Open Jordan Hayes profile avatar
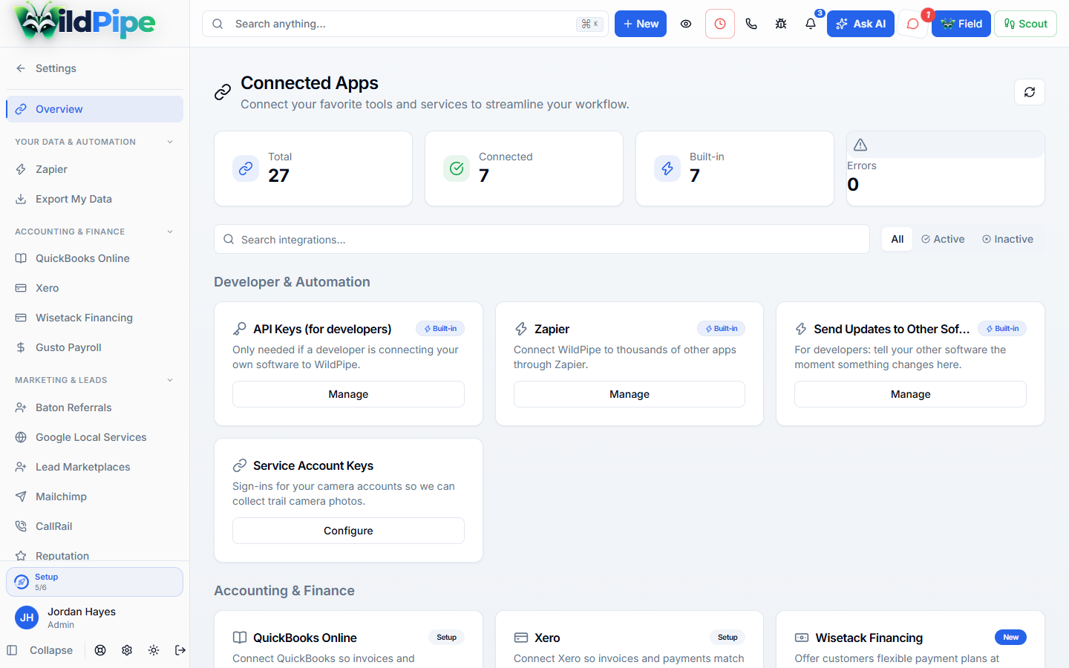This screenshot has height=668, width=1069. [x=27, y=618]
